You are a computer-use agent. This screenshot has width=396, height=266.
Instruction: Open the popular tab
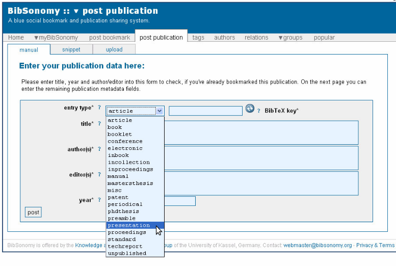pos(324,37)
